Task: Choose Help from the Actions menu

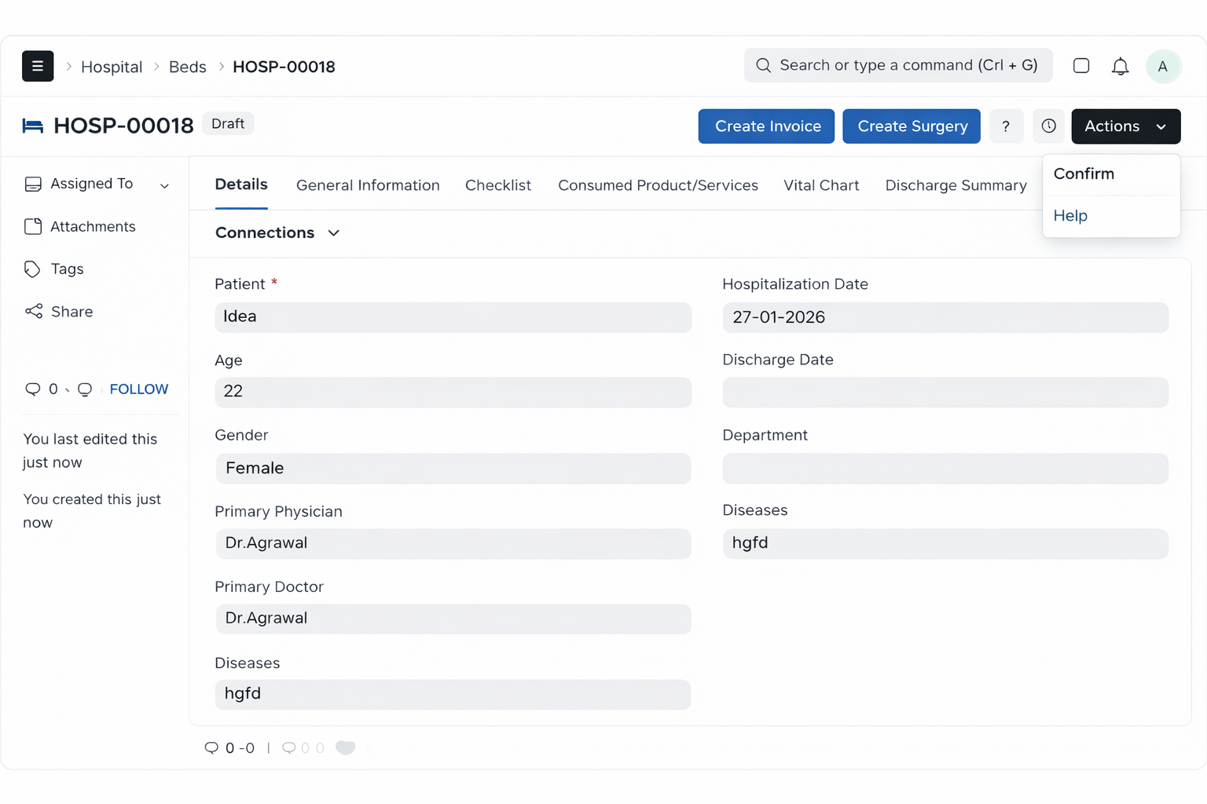Action: tap(1111, 216)
